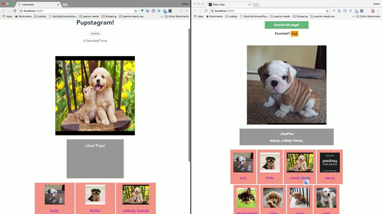Open Vue devtools extension in left window
Viewport: 382px width, 214px height.
click(142, 11)
